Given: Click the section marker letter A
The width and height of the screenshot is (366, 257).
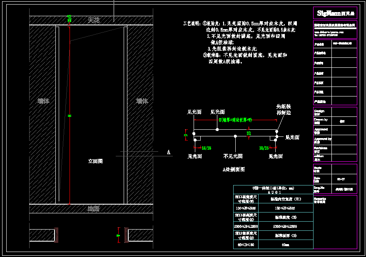Looking at the screenshot, I should (x=169, y=153).
